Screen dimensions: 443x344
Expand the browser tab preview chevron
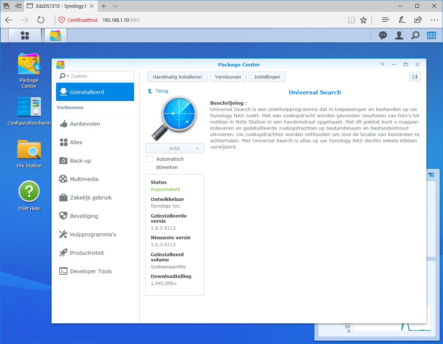[x=115, y=6]
